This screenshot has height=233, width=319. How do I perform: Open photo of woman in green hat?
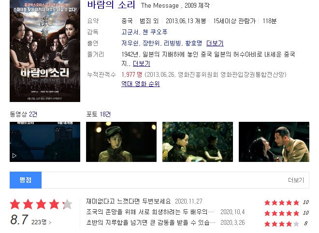[121, 142]
